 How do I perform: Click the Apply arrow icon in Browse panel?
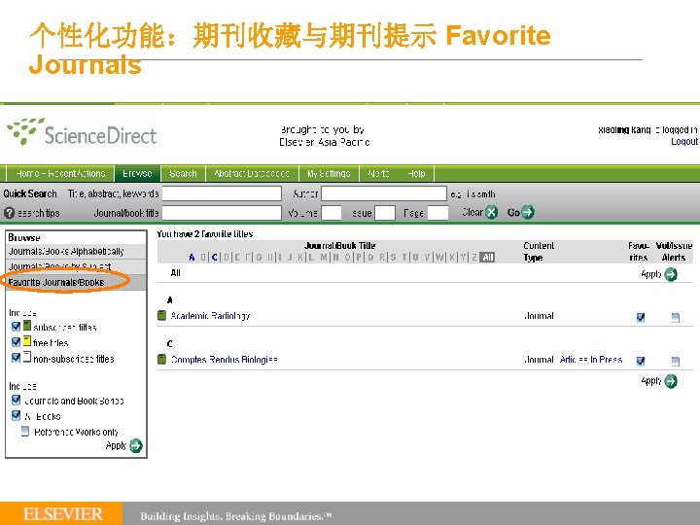pos(136,445)
